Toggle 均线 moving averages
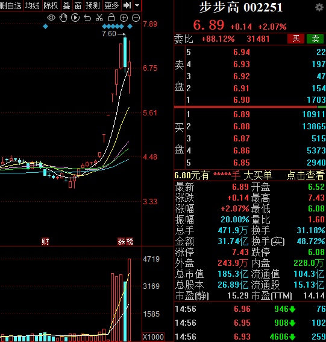 [32, 5]
